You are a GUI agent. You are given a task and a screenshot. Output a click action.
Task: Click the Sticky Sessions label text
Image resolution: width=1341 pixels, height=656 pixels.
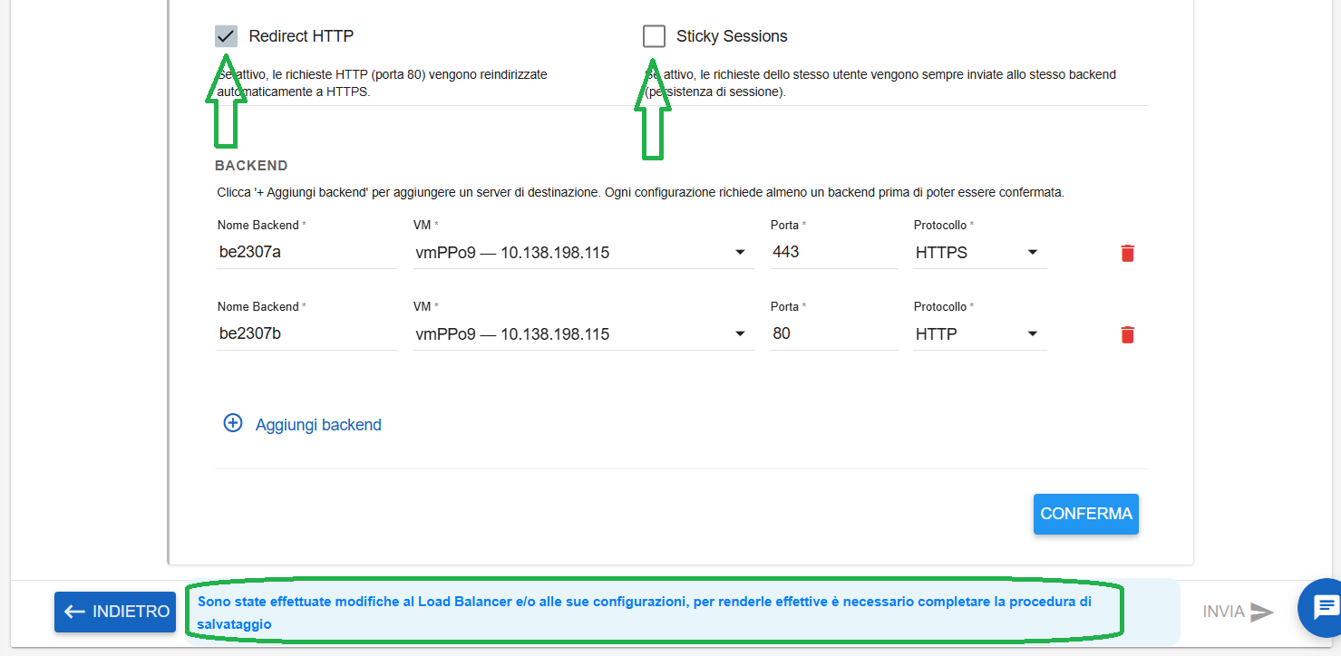(732, 36)
